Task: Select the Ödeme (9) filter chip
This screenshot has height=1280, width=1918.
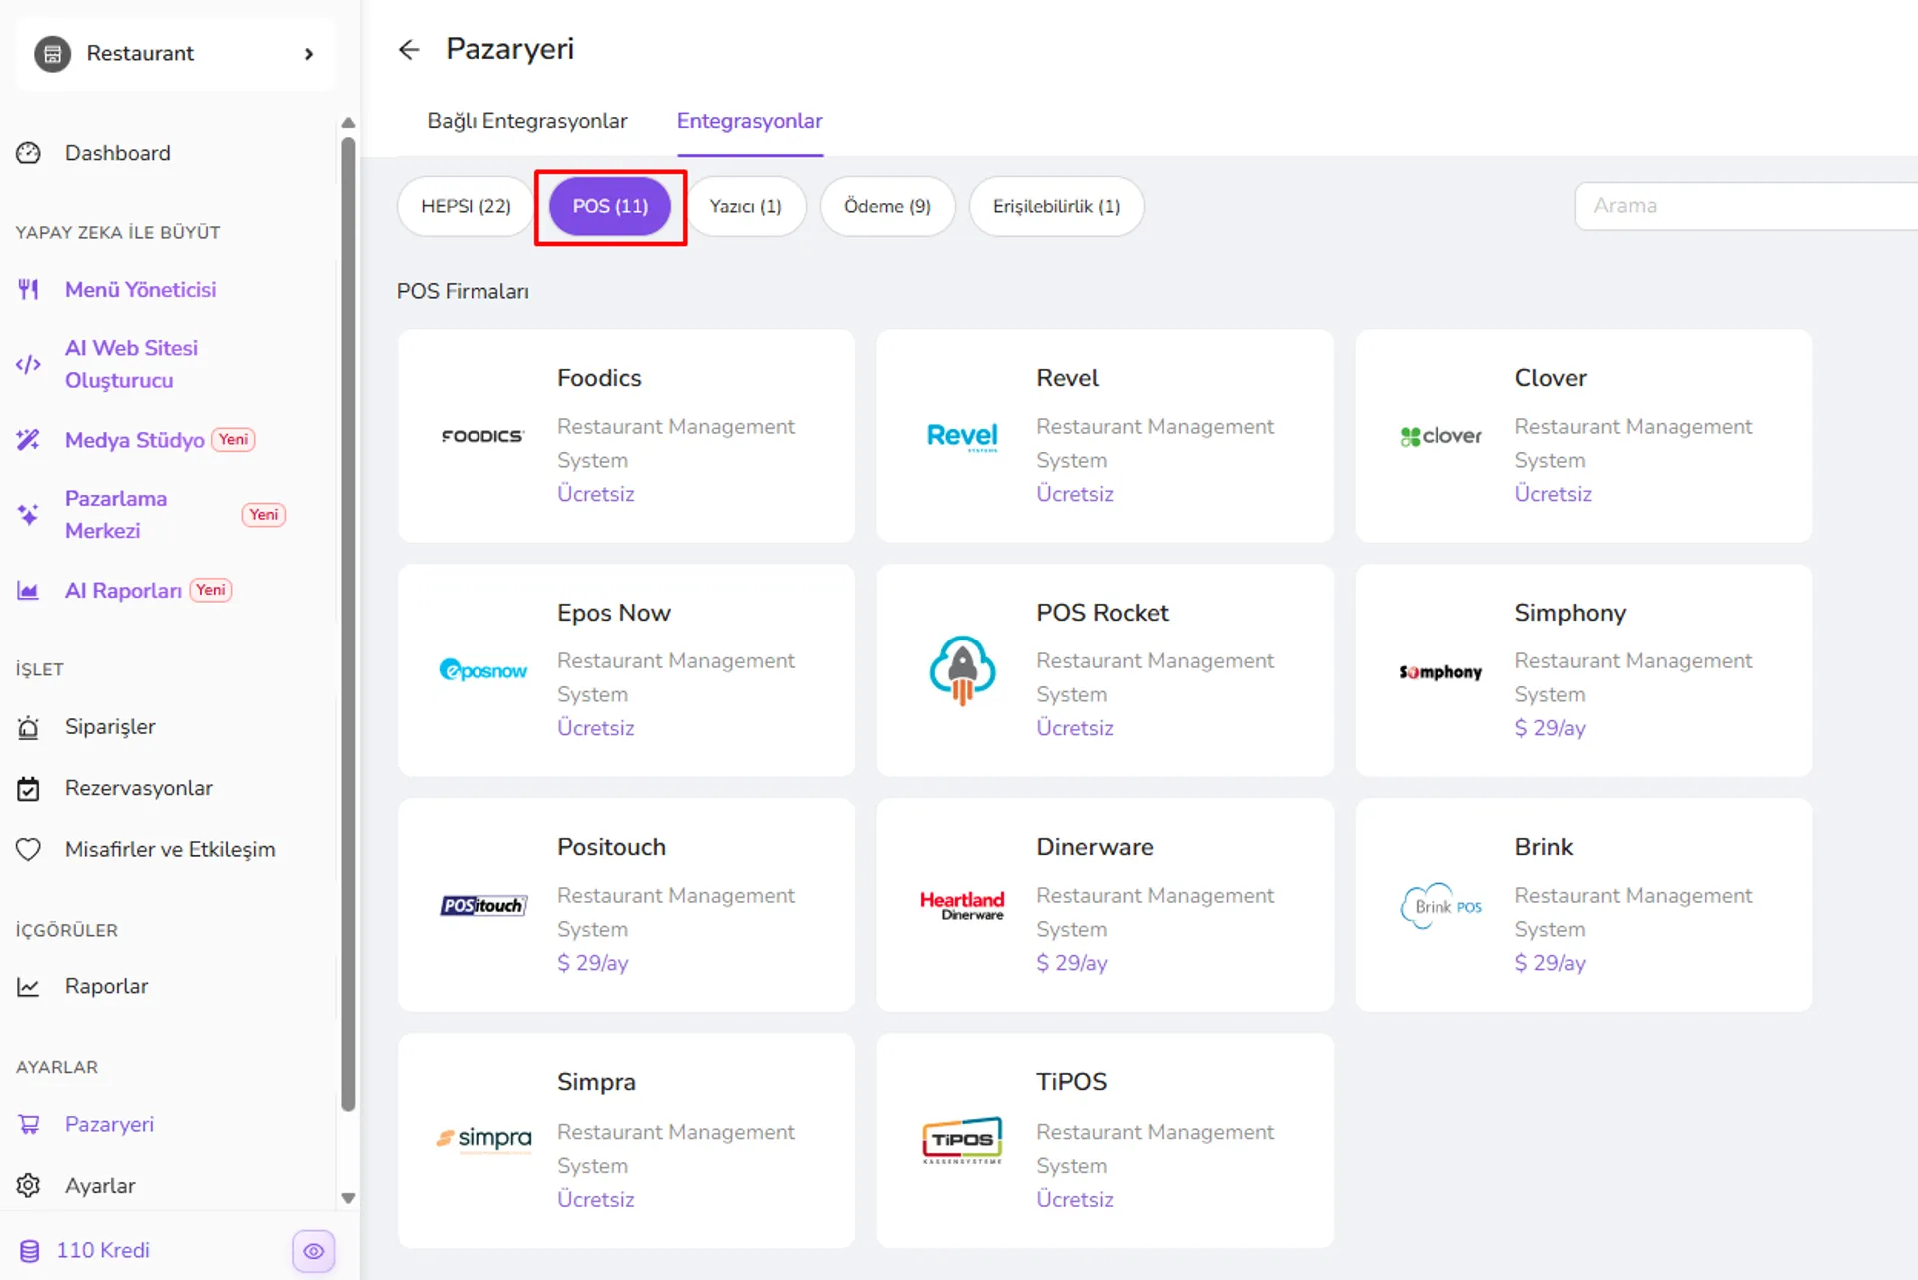Action: click(x=887, y=206)
